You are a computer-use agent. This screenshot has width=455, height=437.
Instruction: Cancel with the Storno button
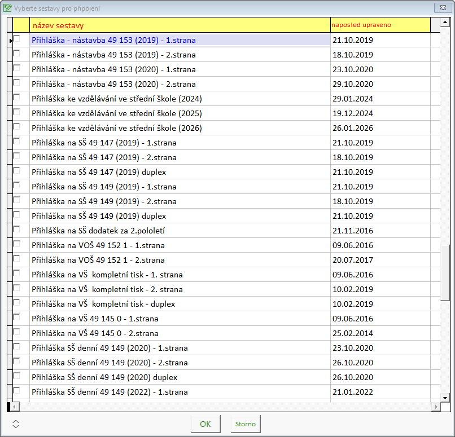(246, 424)
